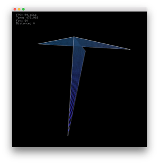The height and width of the screenshot is (164, 159).
Task: Click the green zoom window button
Action: [23, 9]
